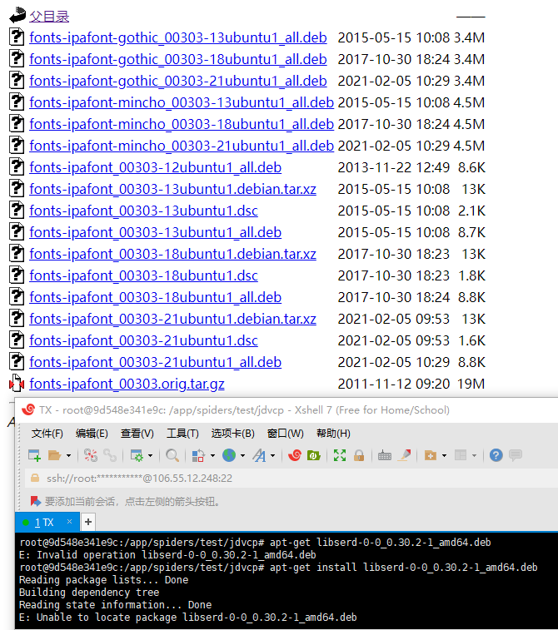Image resolution: width=558 pixels, height=630 pixels.
Task: Close the 1 TX session tab
Action: (70, 522)
